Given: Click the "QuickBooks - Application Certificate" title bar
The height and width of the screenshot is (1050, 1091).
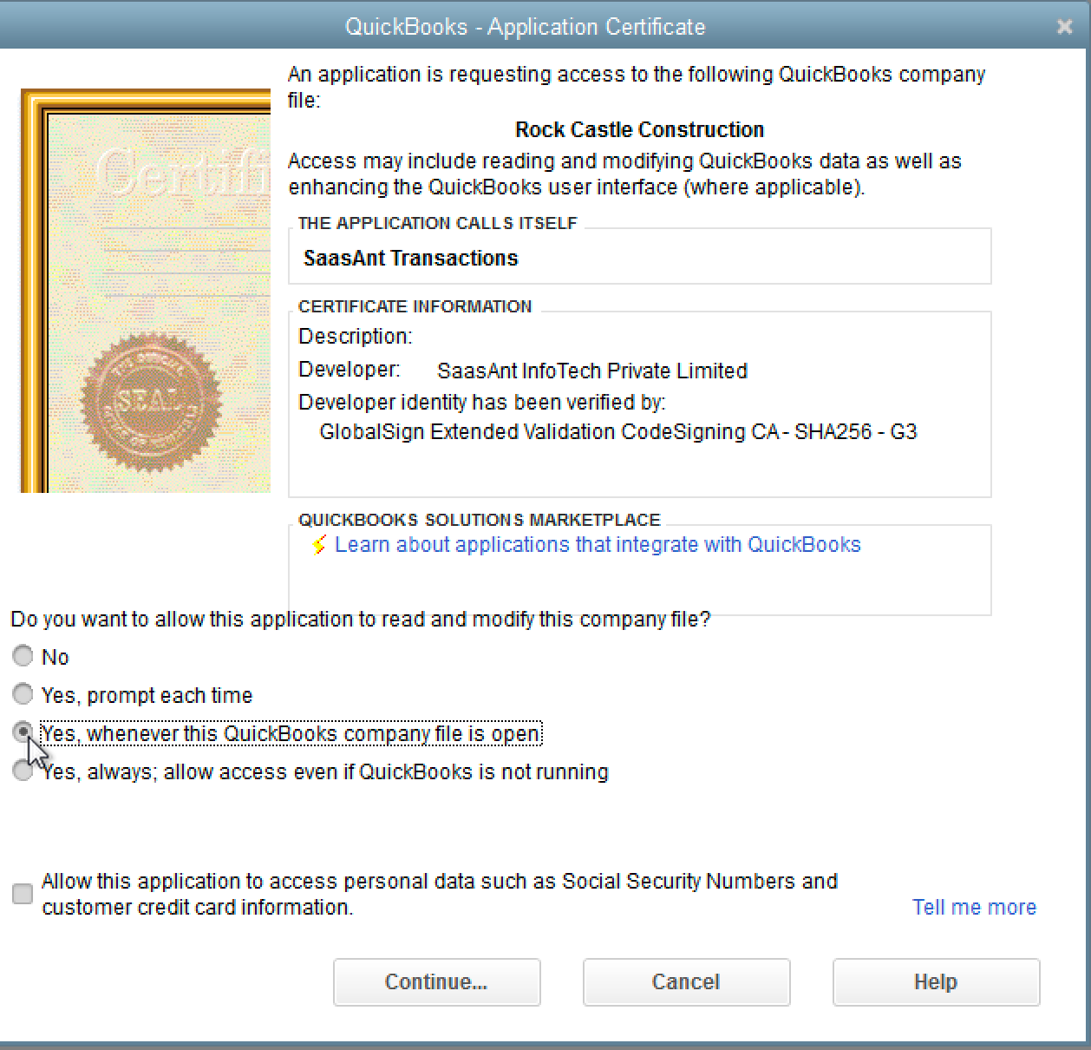Looking at the screenshot, I should (x=525, y=26).
